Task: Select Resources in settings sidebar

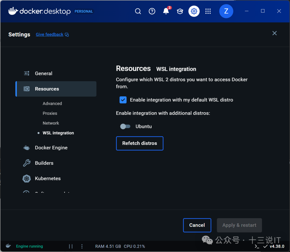Action: tap(56, 89)
